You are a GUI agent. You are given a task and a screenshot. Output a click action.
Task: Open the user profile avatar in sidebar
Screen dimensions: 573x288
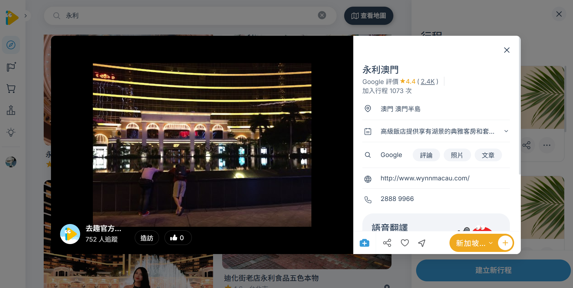[x=11, y=162]
